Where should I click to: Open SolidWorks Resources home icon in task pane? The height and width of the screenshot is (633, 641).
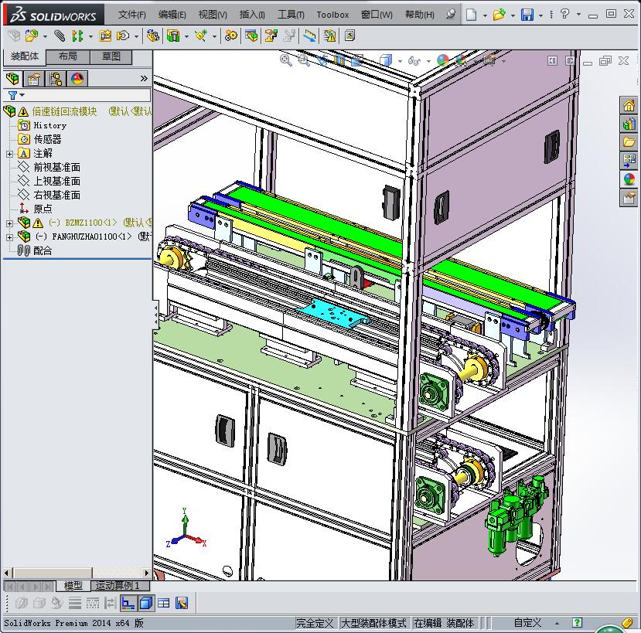click(x=629, y=105)
